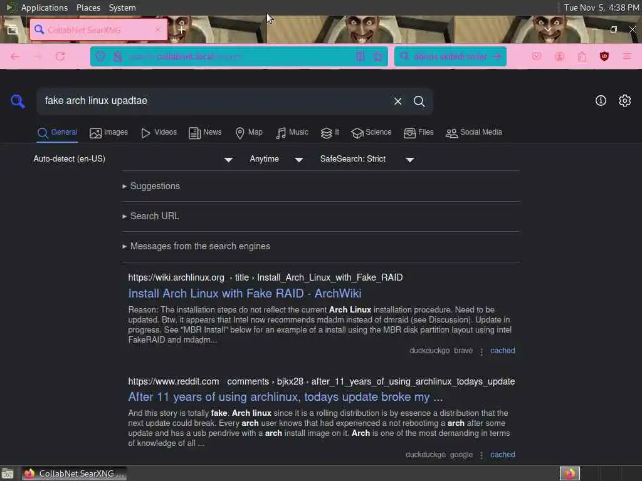Click the tracking protection shield icon
This screenshot has width=642, height=481.
tap(100, 56)
